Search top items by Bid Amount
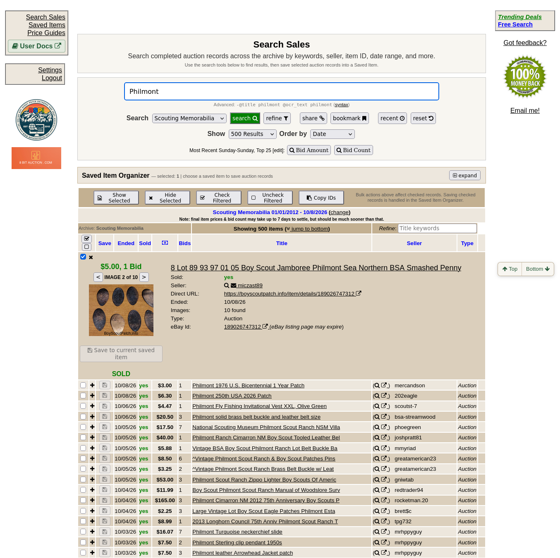The width and height of the screenshot is (560, 558). [309, 150]
